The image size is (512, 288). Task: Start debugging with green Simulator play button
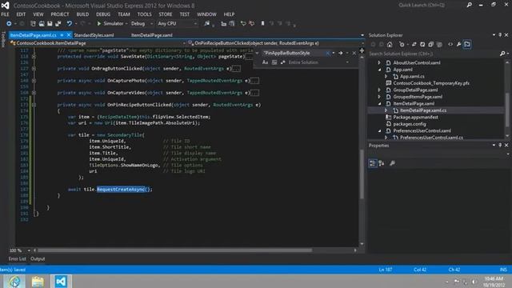[99, 23]
